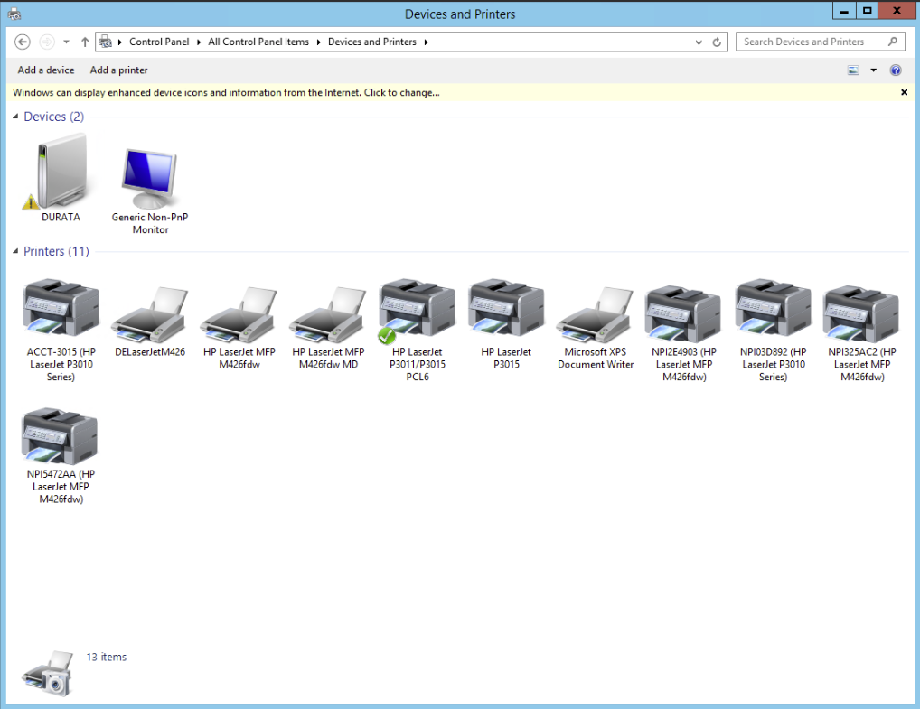Viewport: 920px width, 709px height.
Task: Select the DELaserJetM426 printer
Action: pos(150,313)
